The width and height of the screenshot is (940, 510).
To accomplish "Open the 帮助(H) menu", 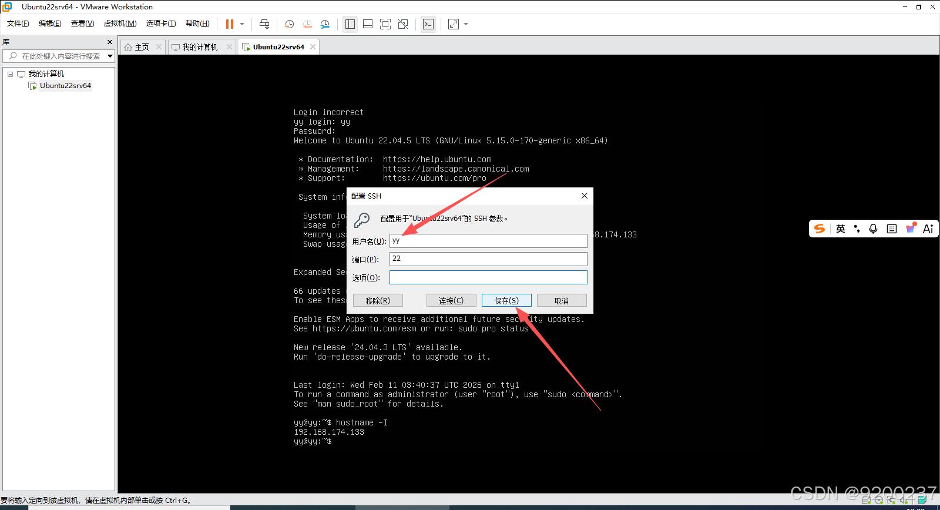I will pyautogui.click(x=197, y=24).
